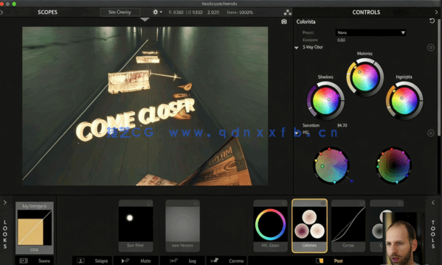Open the Preset dropdown showing None
442x265 pixels.
point(370,32)
